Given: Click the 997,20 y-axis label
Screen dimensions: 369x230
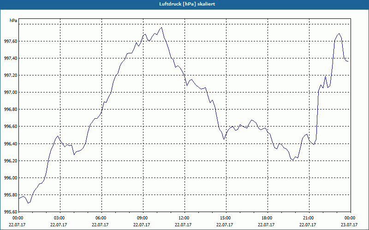Looking at the screenshot, I should tap(11, 75).
